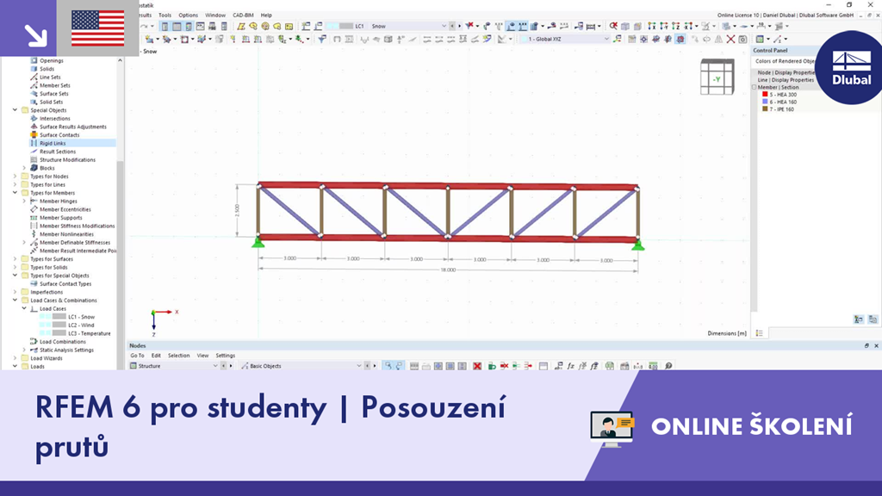
Task: Click the next arrow beside the Structure dropdown
Action: pos(230,366)
